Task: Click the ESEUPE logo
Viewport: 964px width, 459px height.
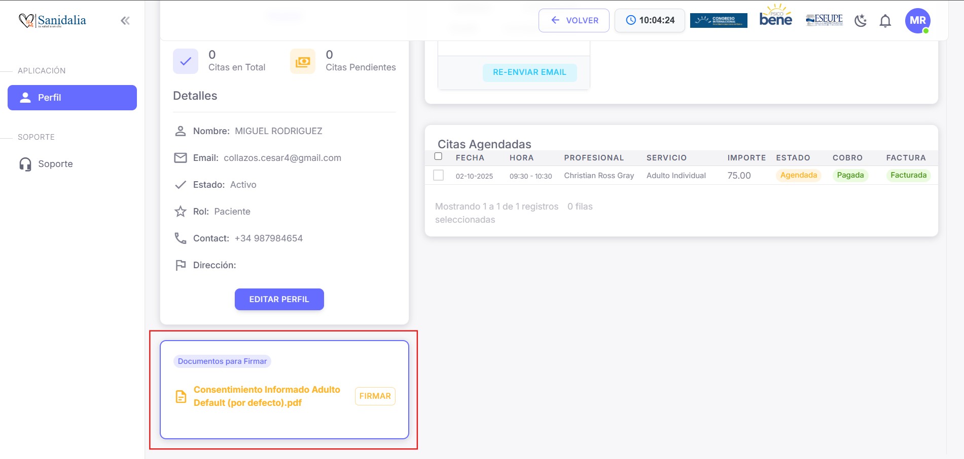Action: tap(824, 20)
